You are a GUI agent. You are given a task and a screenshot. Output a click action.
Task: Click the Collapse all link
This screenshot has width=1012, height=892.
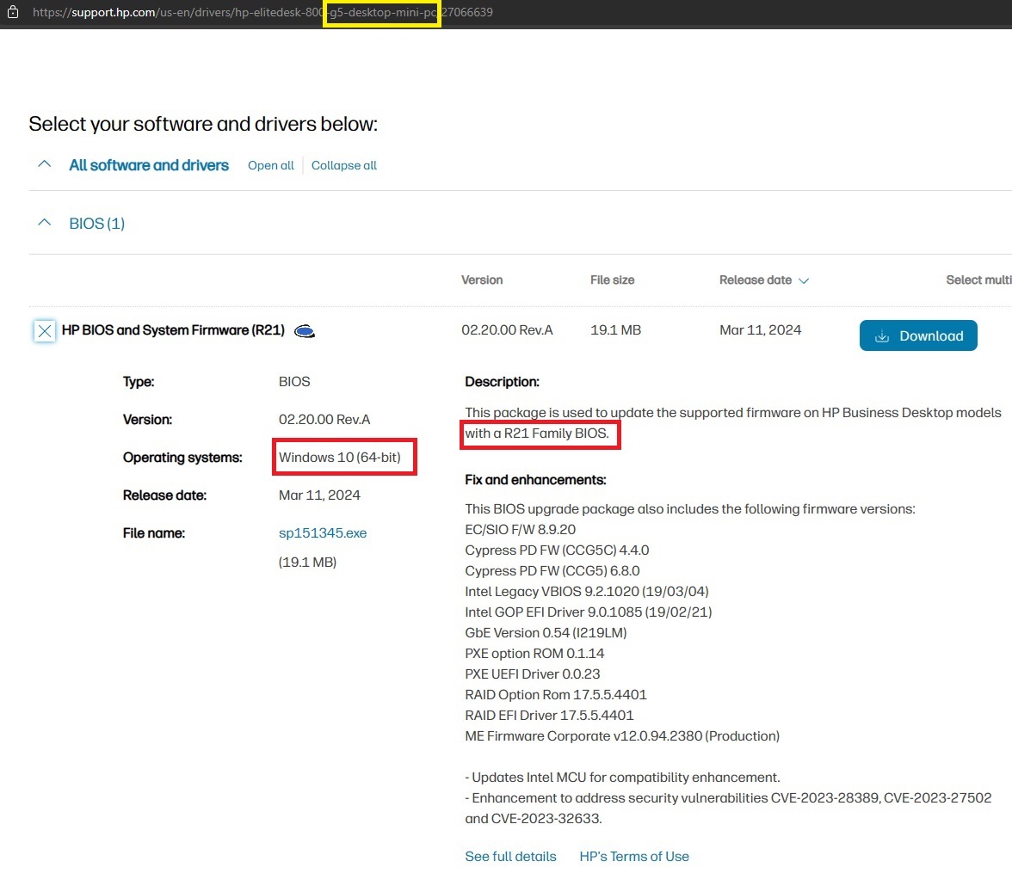(x=344, y=165)
